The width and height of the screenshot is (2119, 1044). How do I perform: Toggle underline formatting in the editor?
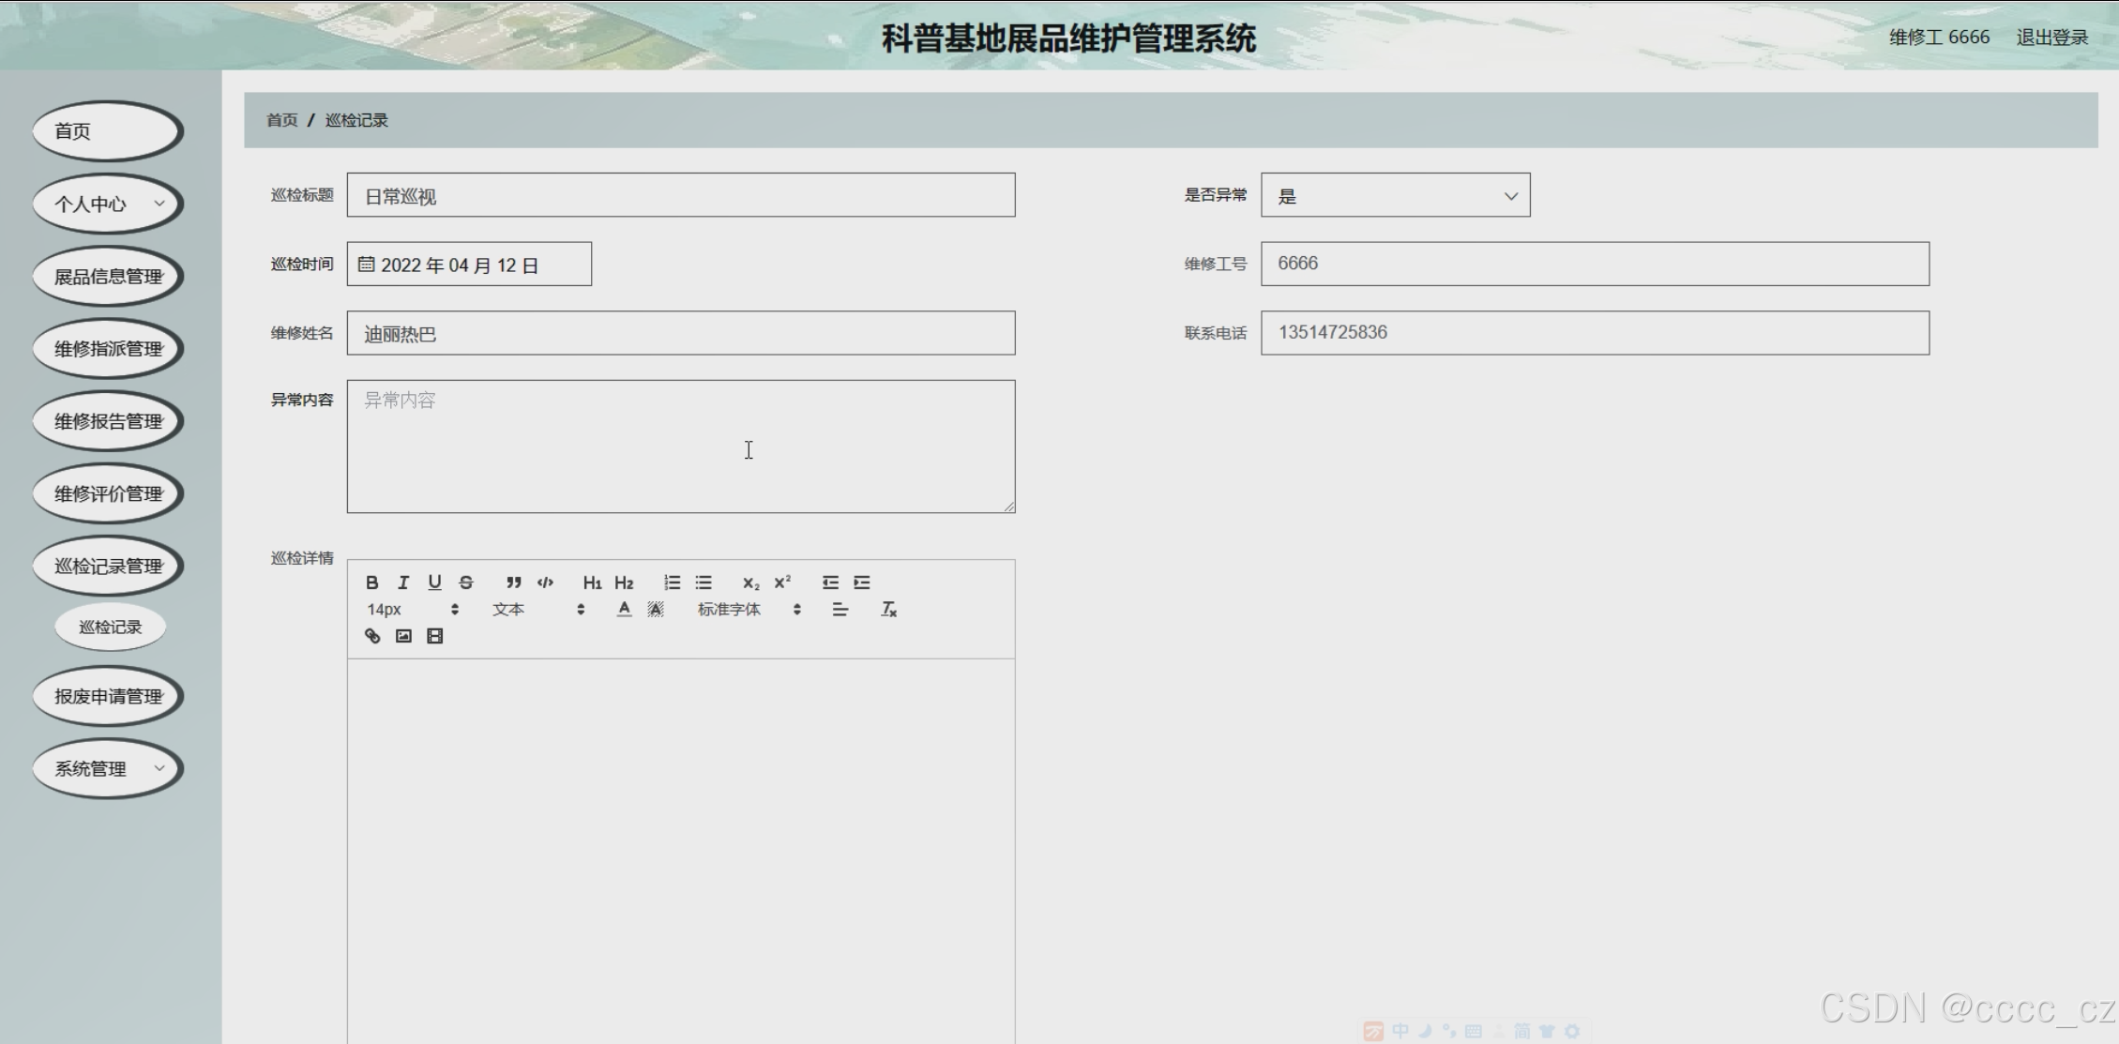(434, 583)
